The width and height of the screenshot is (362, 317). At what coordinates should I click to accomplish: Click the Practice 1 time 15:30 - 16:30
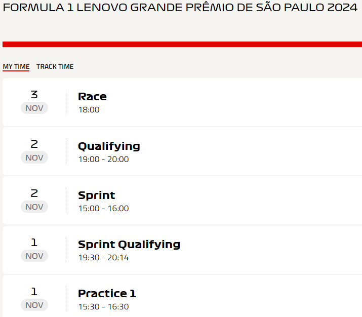point(103,307)
